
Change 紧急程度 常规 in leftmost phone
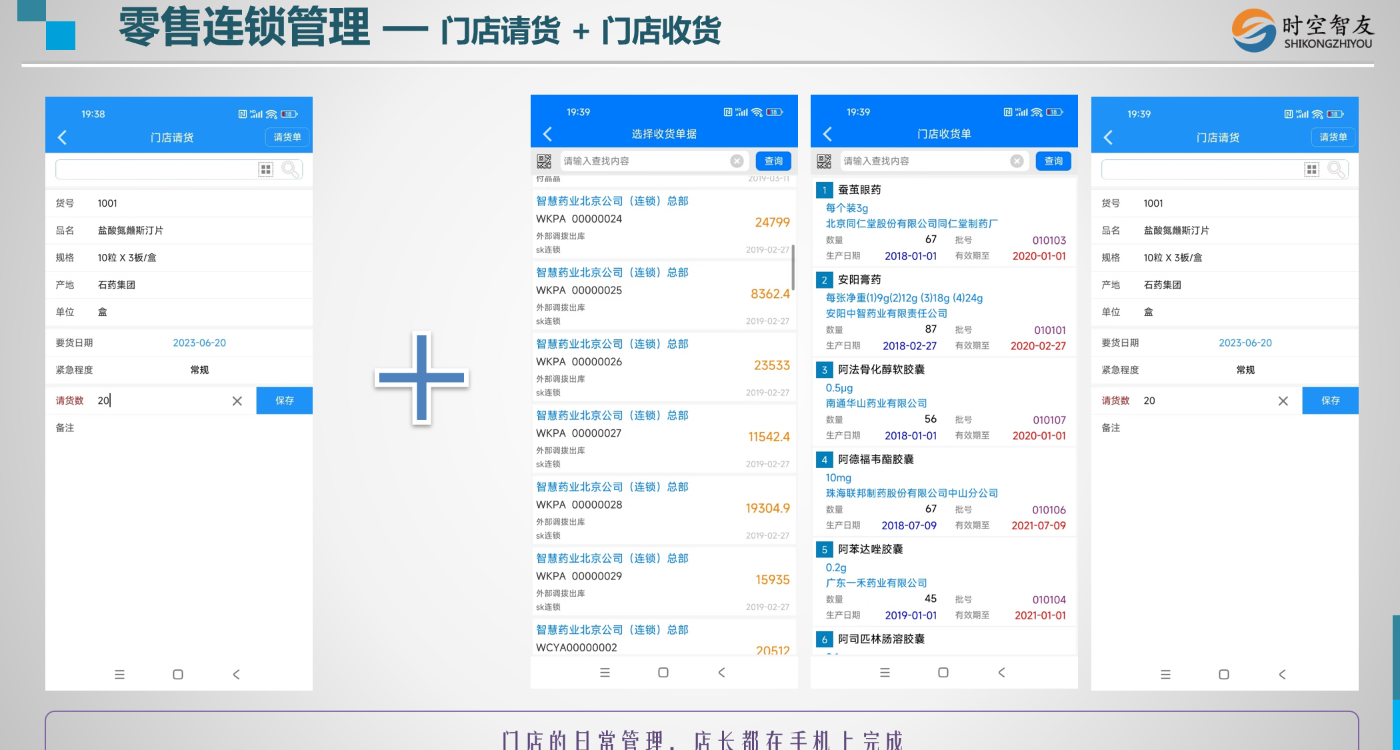[199, 369]
